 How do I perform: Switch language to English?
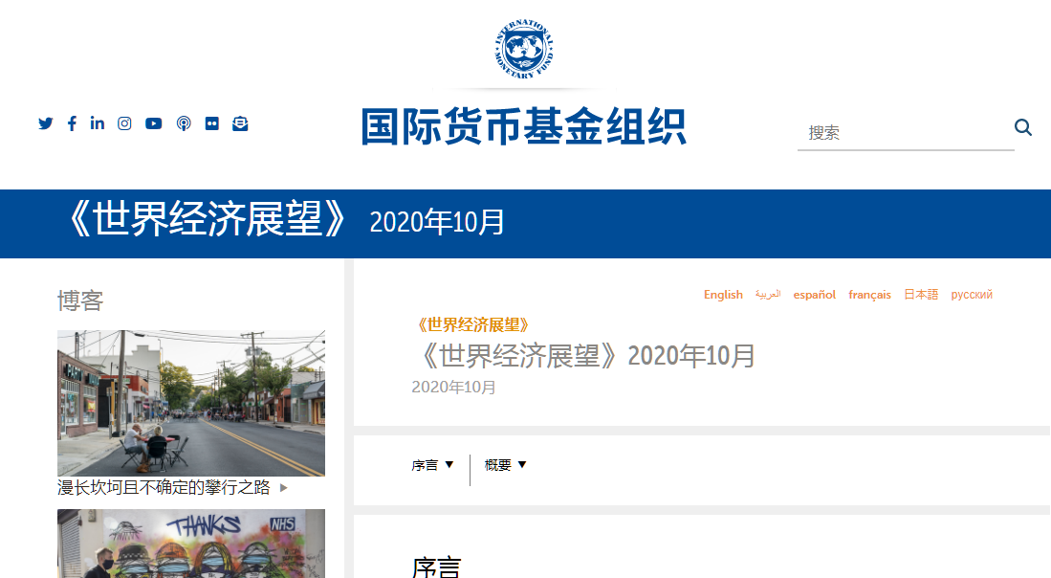(x=723, y=295)
